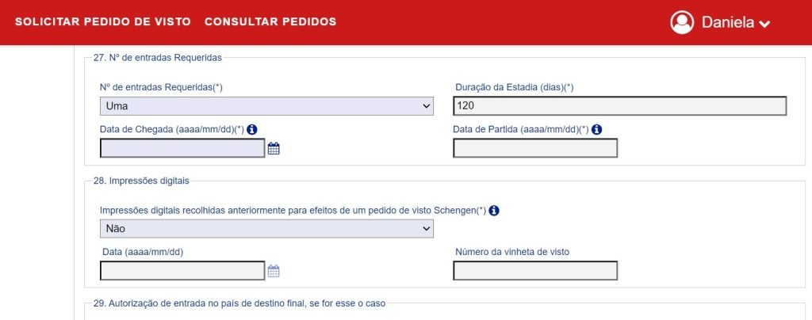Expand the chevron next to Daniela
The image size is (812, 320).
764,24
